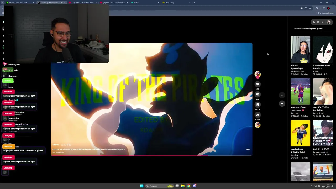This screenshot has width=336, height=189.
Task: Switch to the PixGG browser tab
Action: (x=145, y=3)
